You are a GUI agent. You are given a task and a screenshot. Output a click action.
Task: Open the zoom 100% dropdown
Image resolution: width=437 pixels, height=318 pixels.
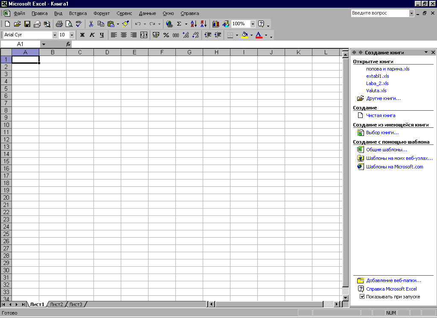point(253,24)
